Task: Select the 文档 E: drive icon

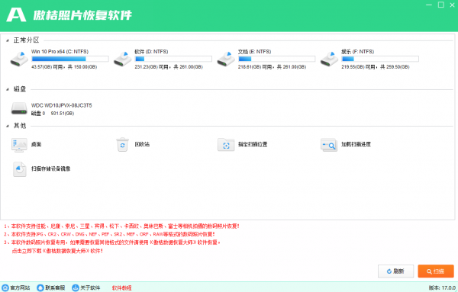Action: pyautogui.click(x=226, y=59)
